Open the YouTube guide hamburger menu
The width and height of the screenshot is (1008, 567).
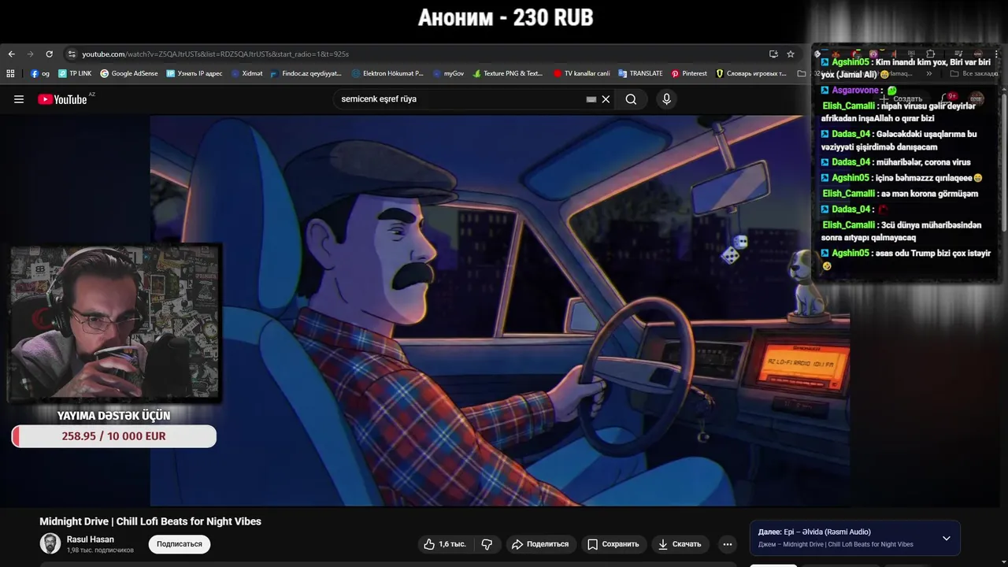(19, 99)
